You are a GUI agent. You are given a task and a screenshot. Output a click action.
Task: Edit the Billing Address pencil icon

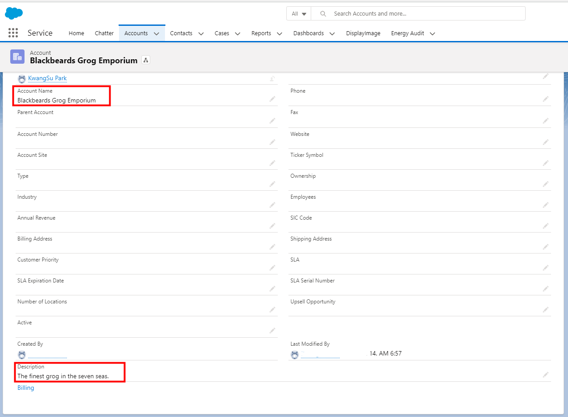[272, 247]
